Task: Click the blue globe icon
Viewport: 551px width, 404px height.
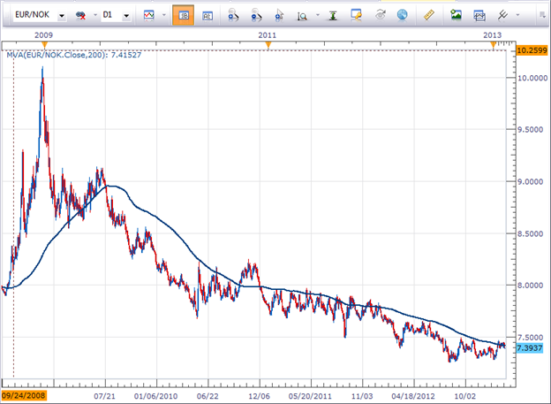Action: [402, 15]
